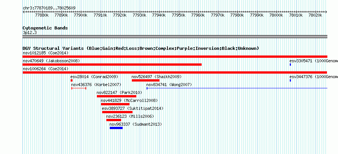Open the nsv441829 (McCarroll2008) label
338x154 pixels.
click(x=129, y=100)
